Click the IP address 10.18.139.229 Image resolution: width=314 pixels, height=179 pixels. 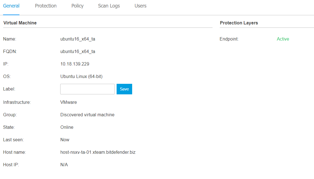pyautogui.click(x=75, y=64)
